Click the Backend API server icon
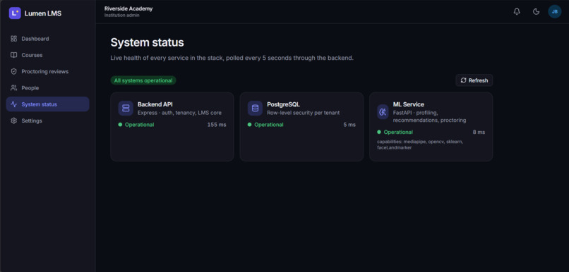569x272 pixels. point(126,109)
